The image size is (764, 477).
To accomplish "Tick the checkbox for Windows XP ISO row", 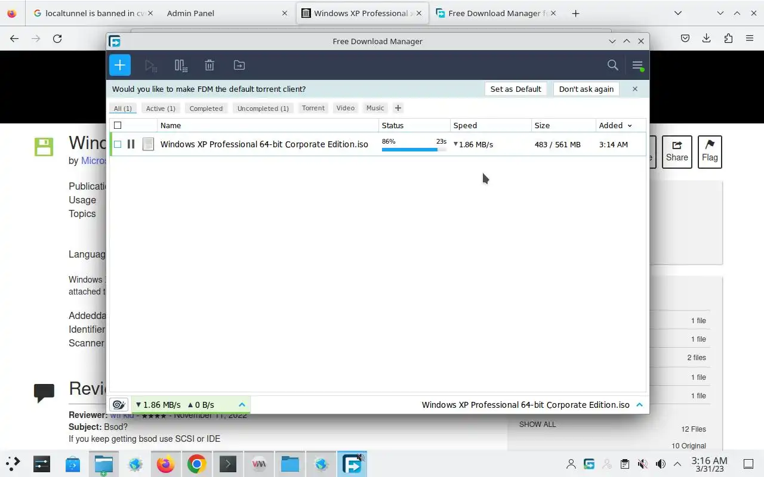I will [x=118, y=144].
